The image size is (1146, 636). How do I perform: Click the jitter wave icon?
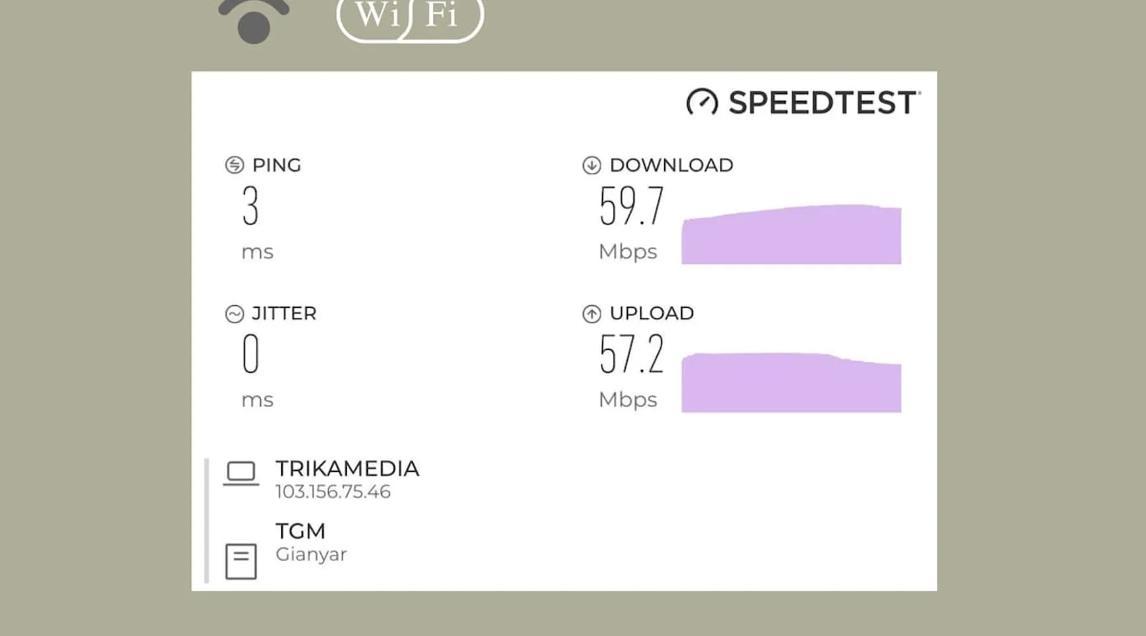coord(234,314)
